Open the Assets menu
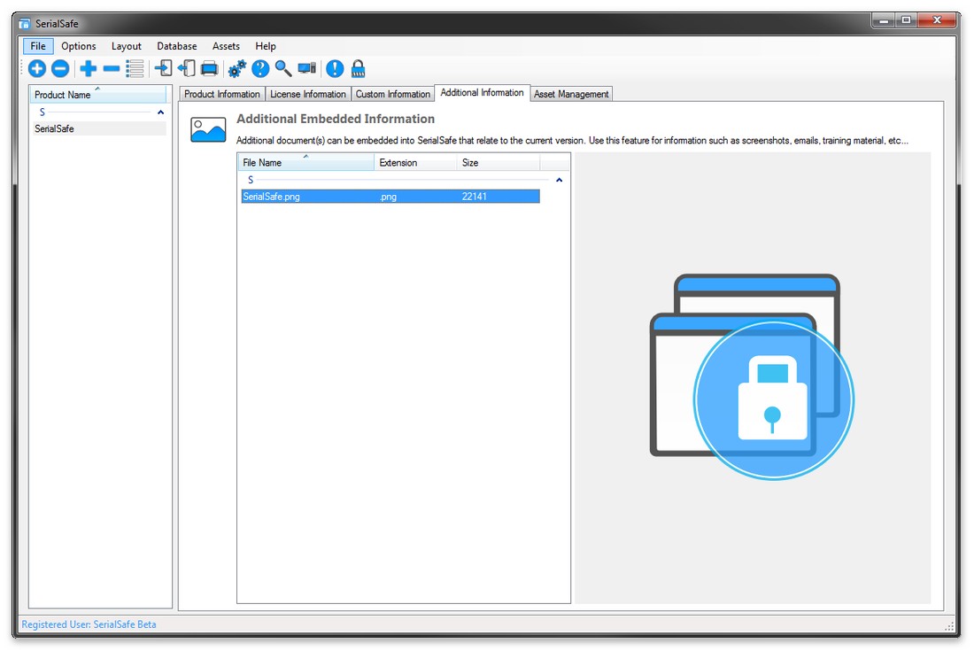Viewport: 974px width, 651px height. 226,46
